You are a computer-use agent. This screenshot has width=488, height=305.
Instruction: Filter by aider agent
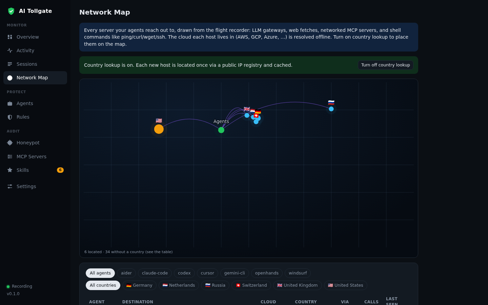click(126, 273)
